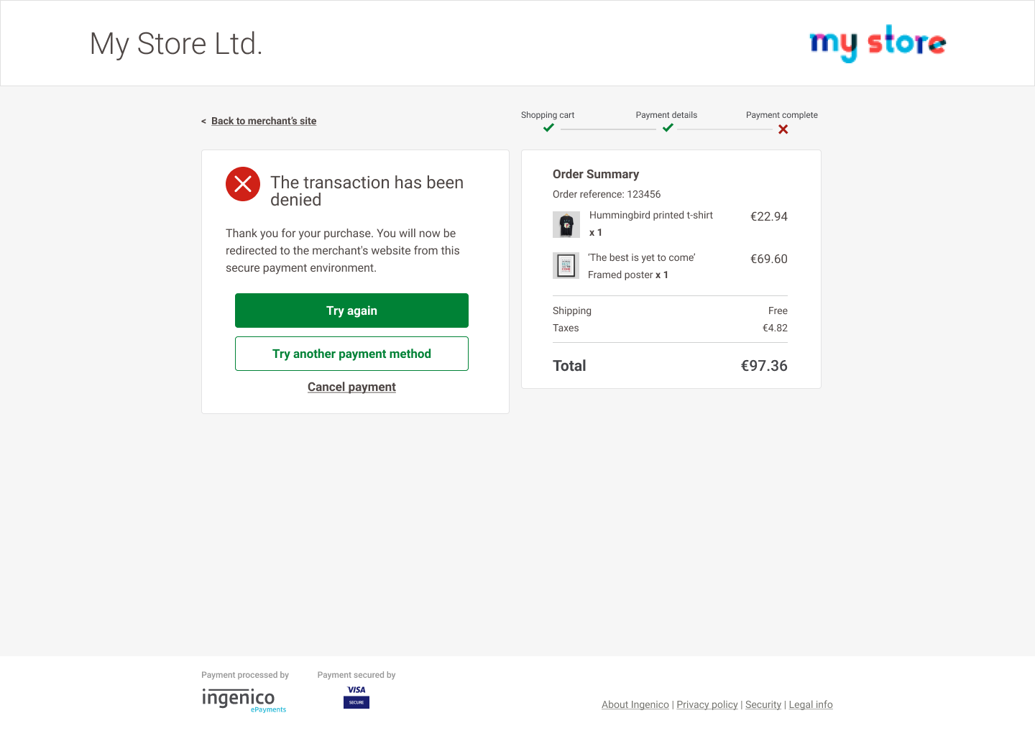Click the green Shopping cart checkmark icon
This screenshot has width=1035, height=736.
[548, 127]
